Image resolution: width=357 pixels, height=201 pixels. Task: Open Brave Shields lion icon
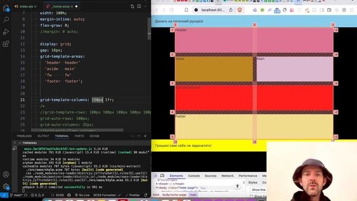239,10
